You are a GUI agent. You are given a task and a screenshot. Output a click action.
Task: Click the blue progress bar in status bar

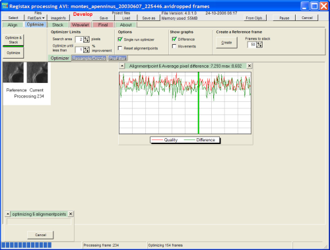coord(26,245)
